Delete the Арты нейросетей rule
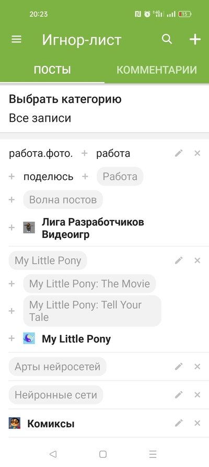 point(197,367)
